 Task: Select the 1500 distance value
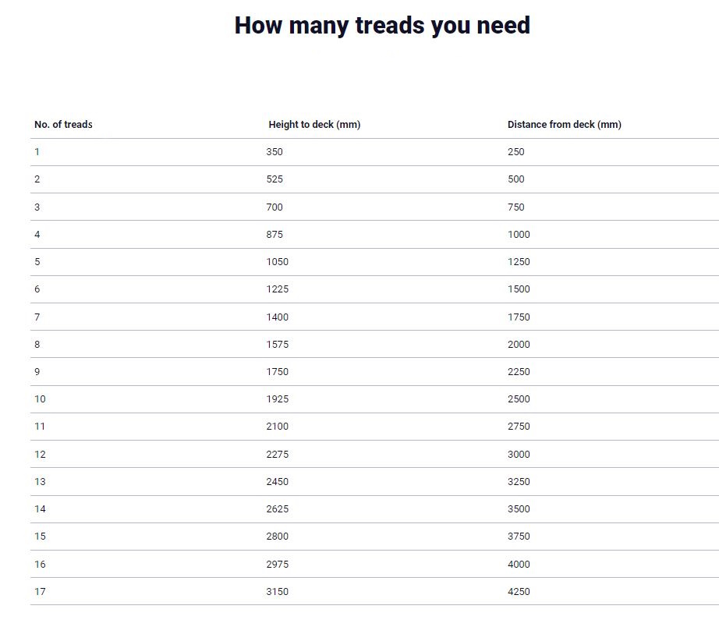point(519,289)
